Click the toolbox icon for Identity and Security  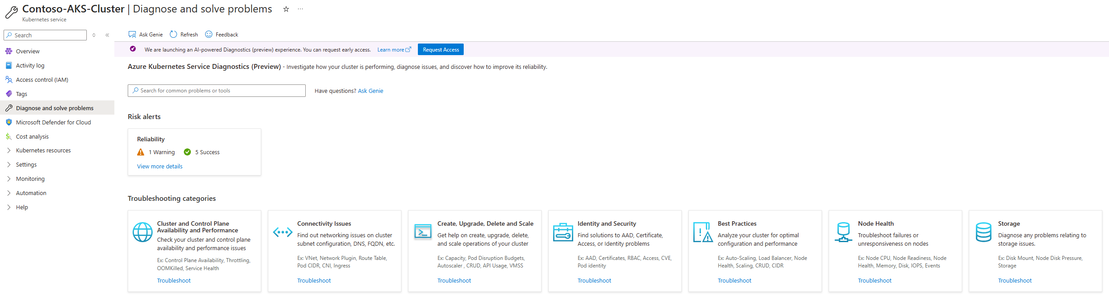[x=563, y=232]
